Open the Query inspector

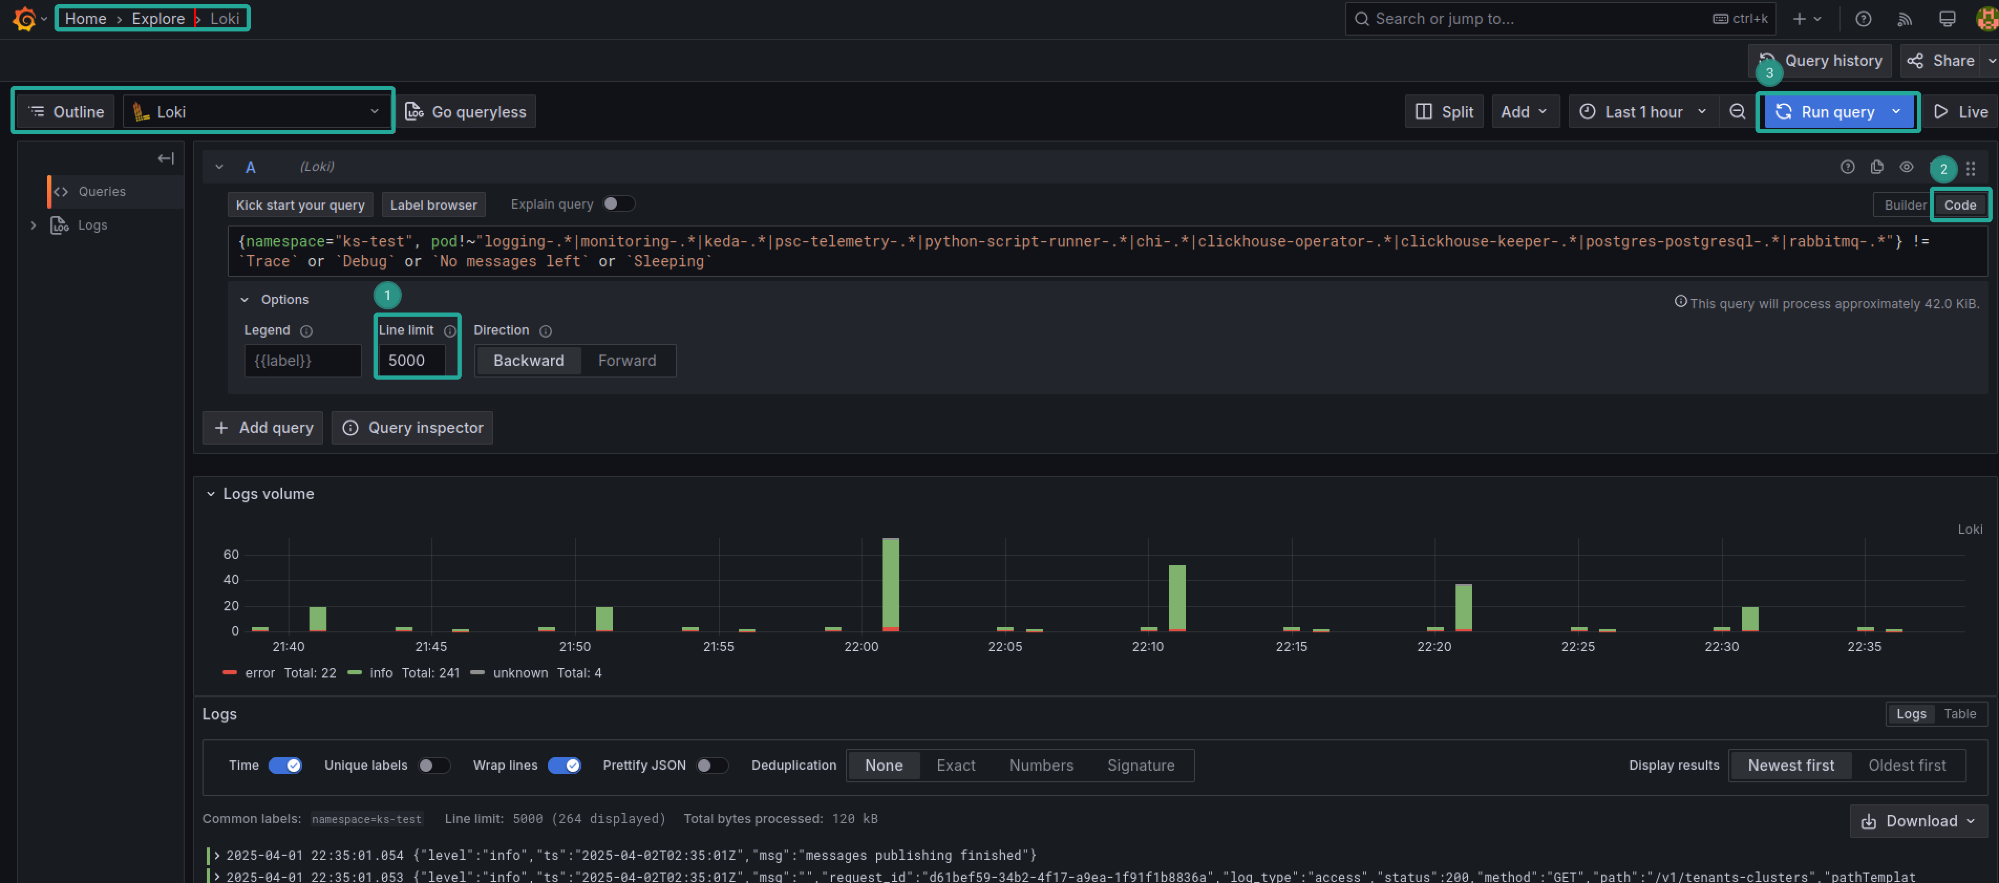(x=412, y=428)
